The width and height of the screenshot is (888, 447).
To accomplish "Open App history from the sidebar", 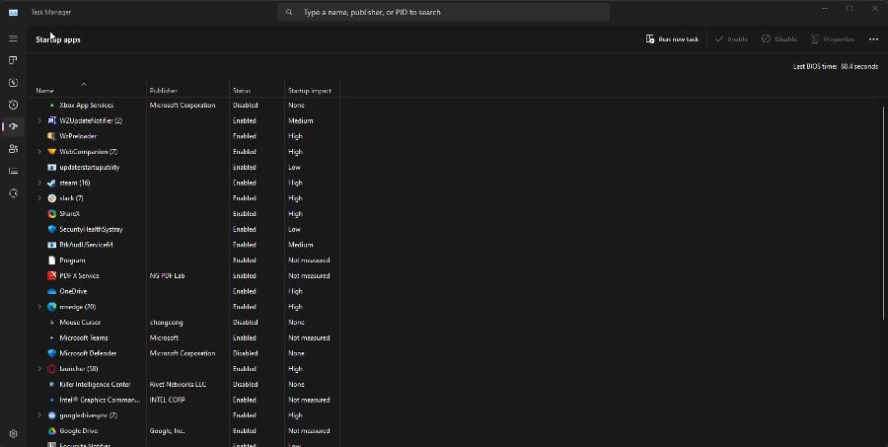I will [x=13, y=105].
